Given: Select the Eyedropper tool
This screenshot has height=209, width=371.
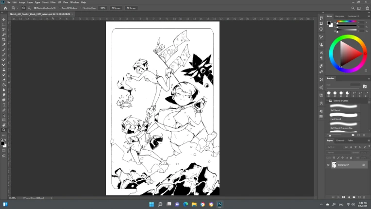Looking at the screenshot, I should [x=4, y=45].
